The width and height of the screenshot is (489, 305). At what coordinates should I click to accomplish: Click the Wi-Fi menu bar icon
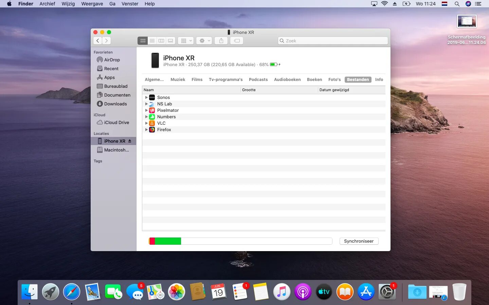(x=384, y=4)
